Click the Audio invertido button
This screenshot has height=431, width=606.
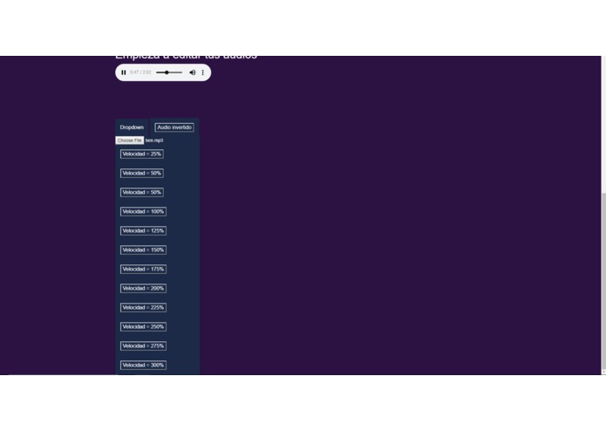pyautogui.click(x=174, y=127)
